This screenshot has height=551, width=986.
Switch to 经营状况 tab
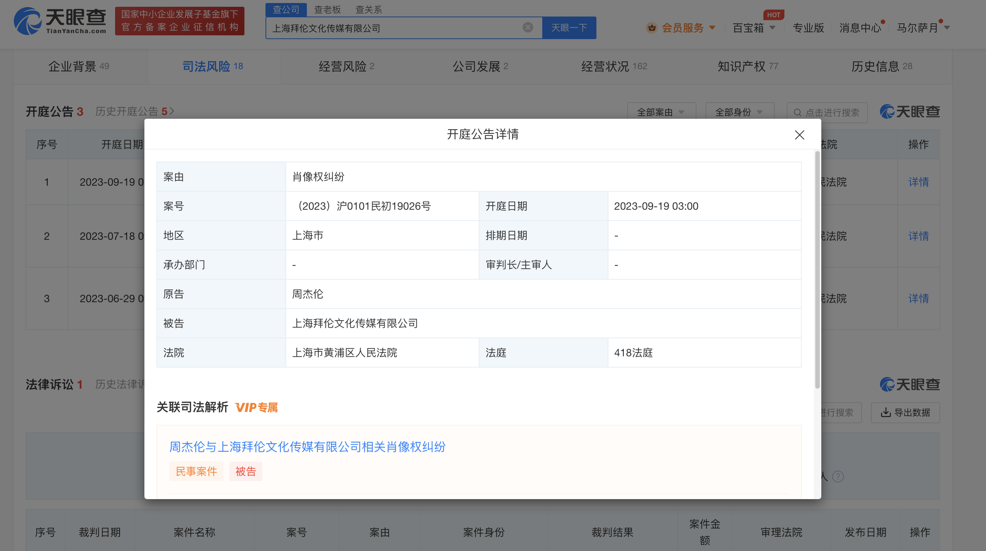pos(614,66)
